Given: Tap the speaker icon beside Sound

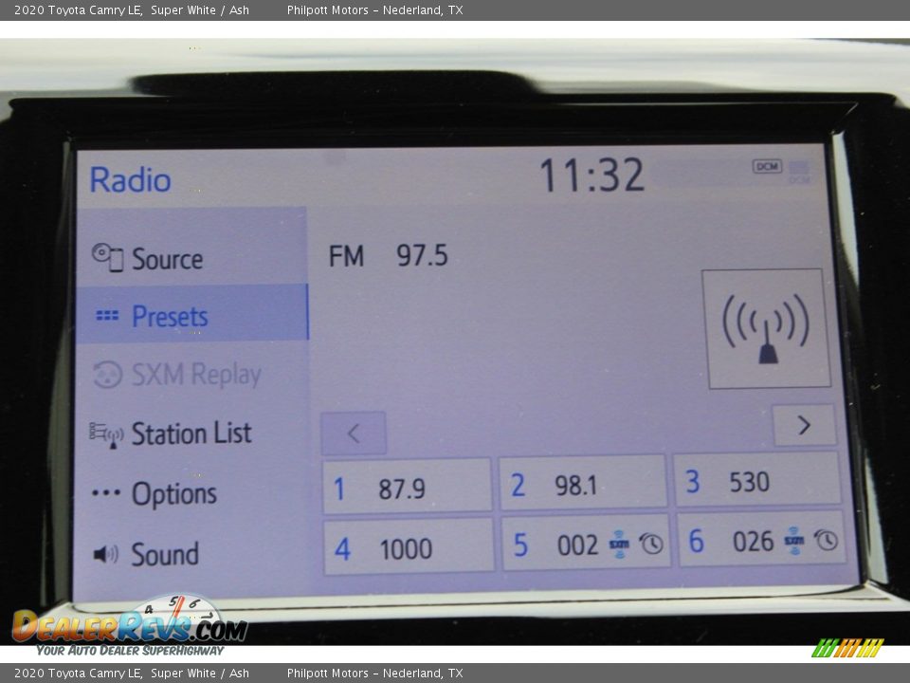Looking at the screenshot, I should tap(105, 554).
